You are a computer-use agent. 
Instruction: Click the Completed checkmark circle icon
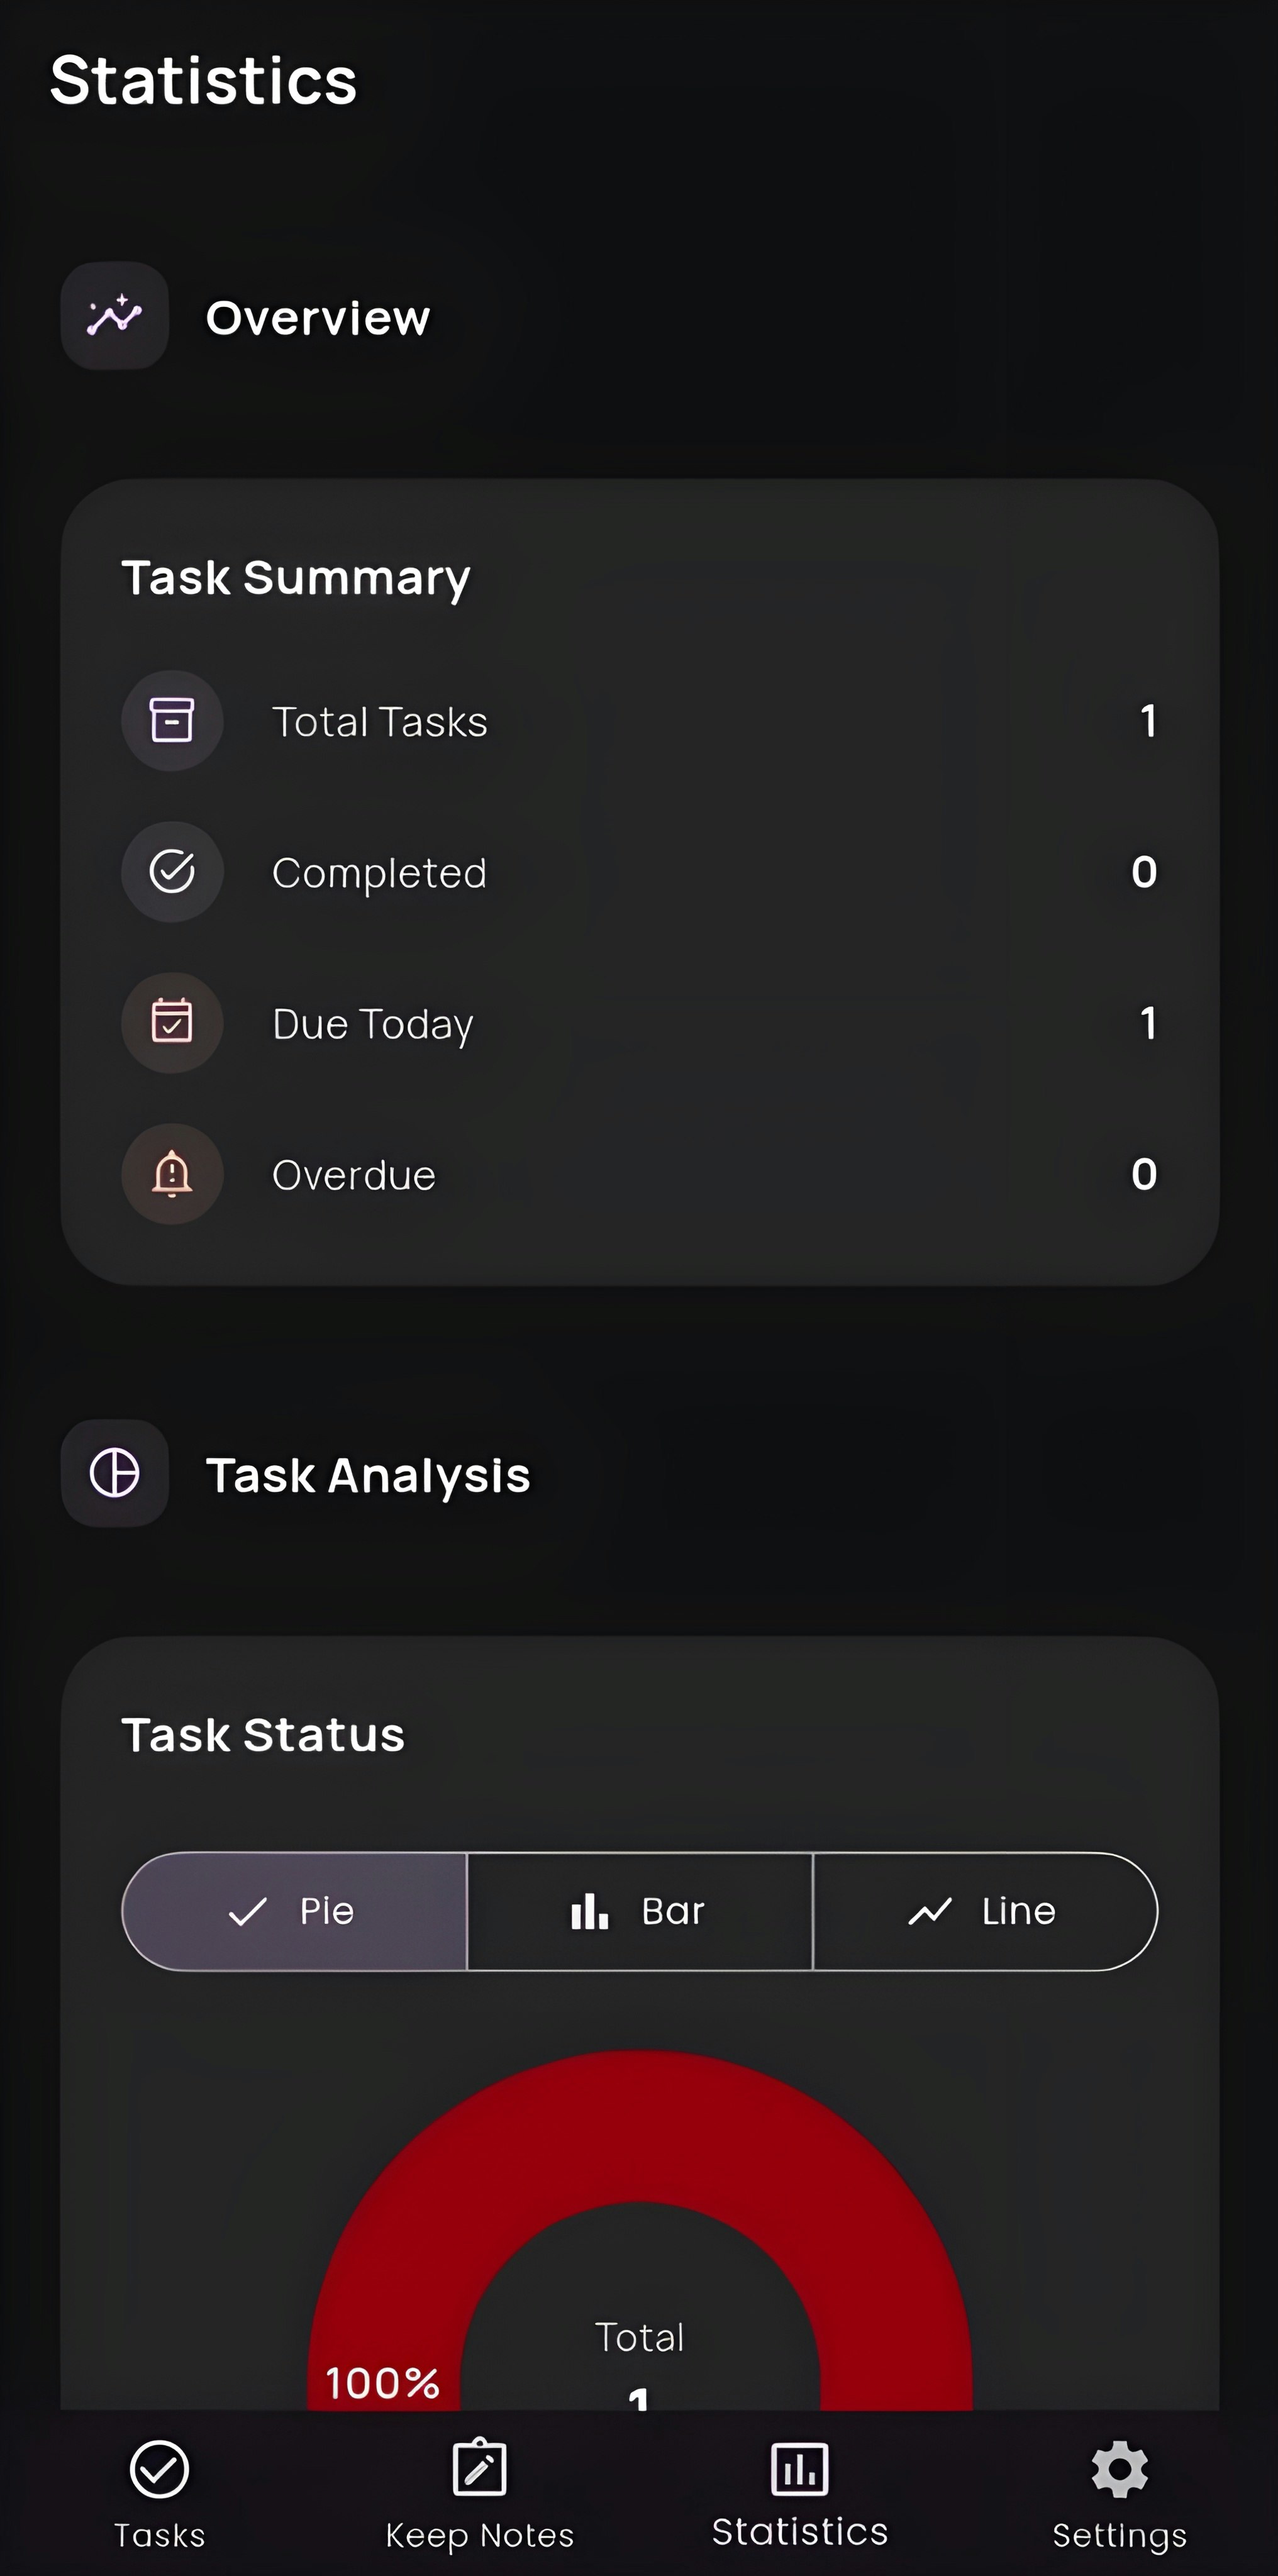pyautogui.click(x=171, y=871)
